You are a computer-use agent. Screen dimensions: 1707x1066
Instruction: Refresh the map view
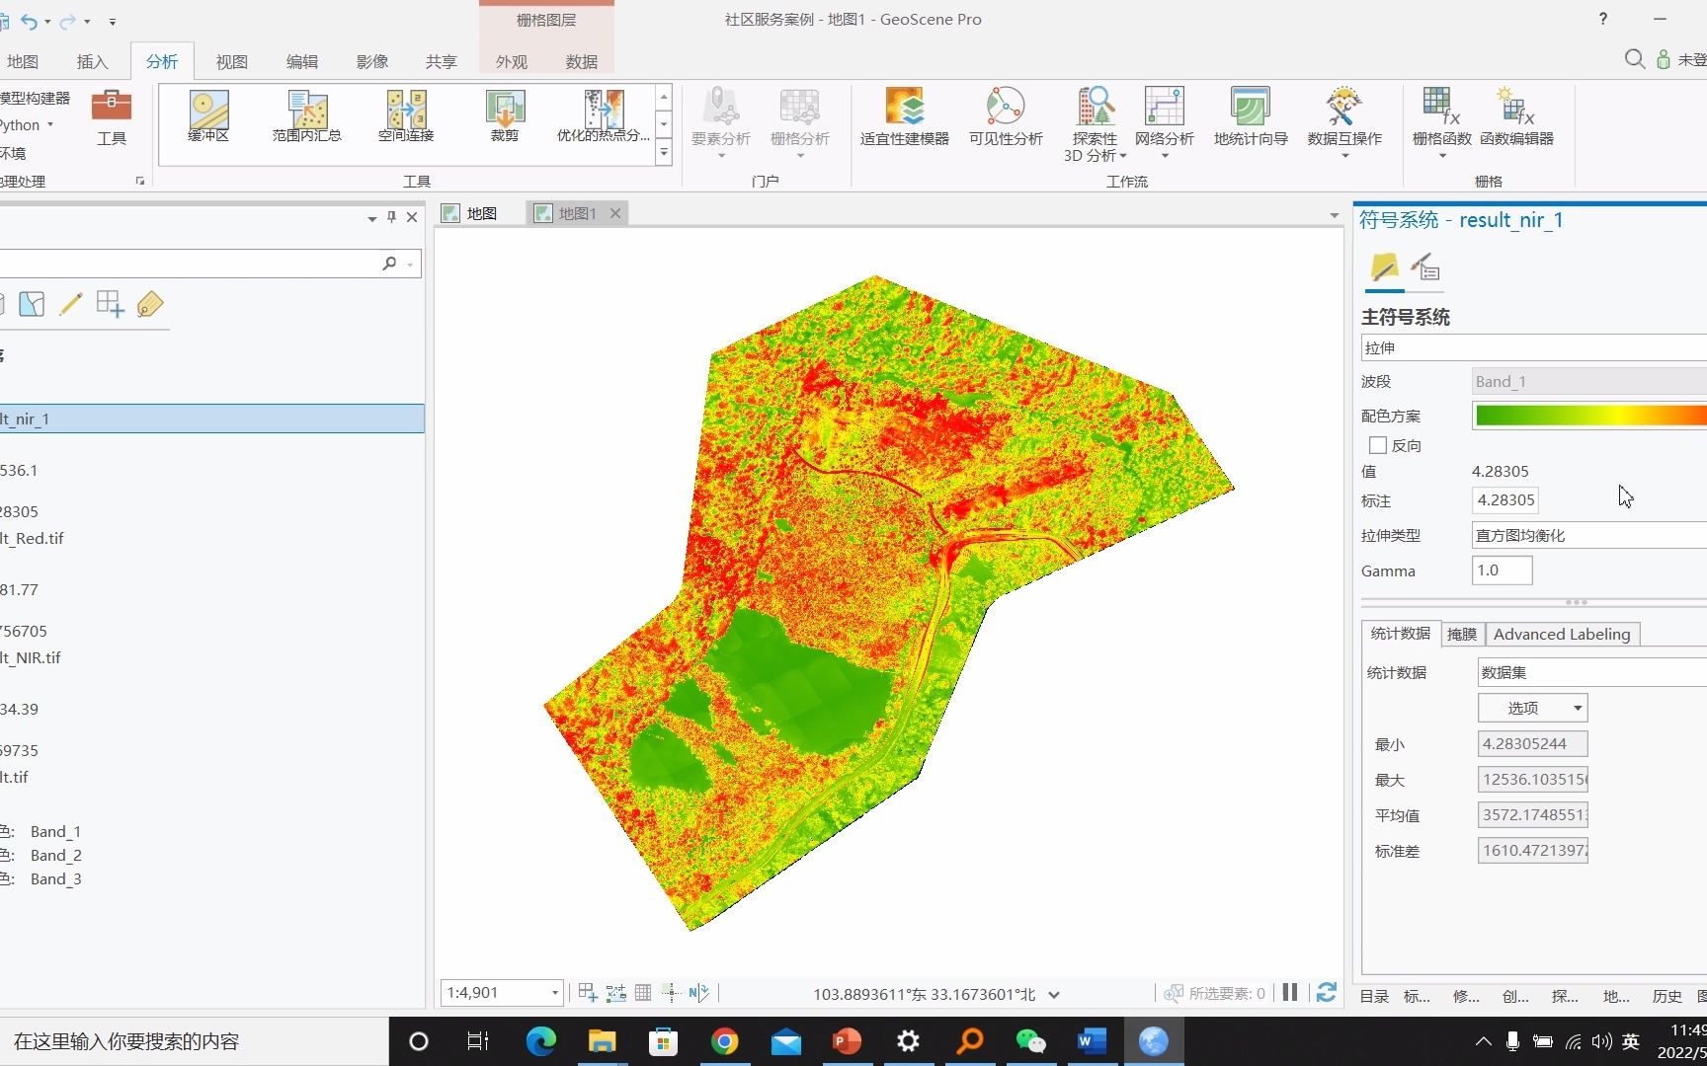coord(1327,992)
